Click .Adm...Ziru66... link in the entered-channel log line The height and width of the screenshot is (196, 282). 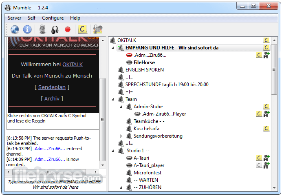coord(49,149)
